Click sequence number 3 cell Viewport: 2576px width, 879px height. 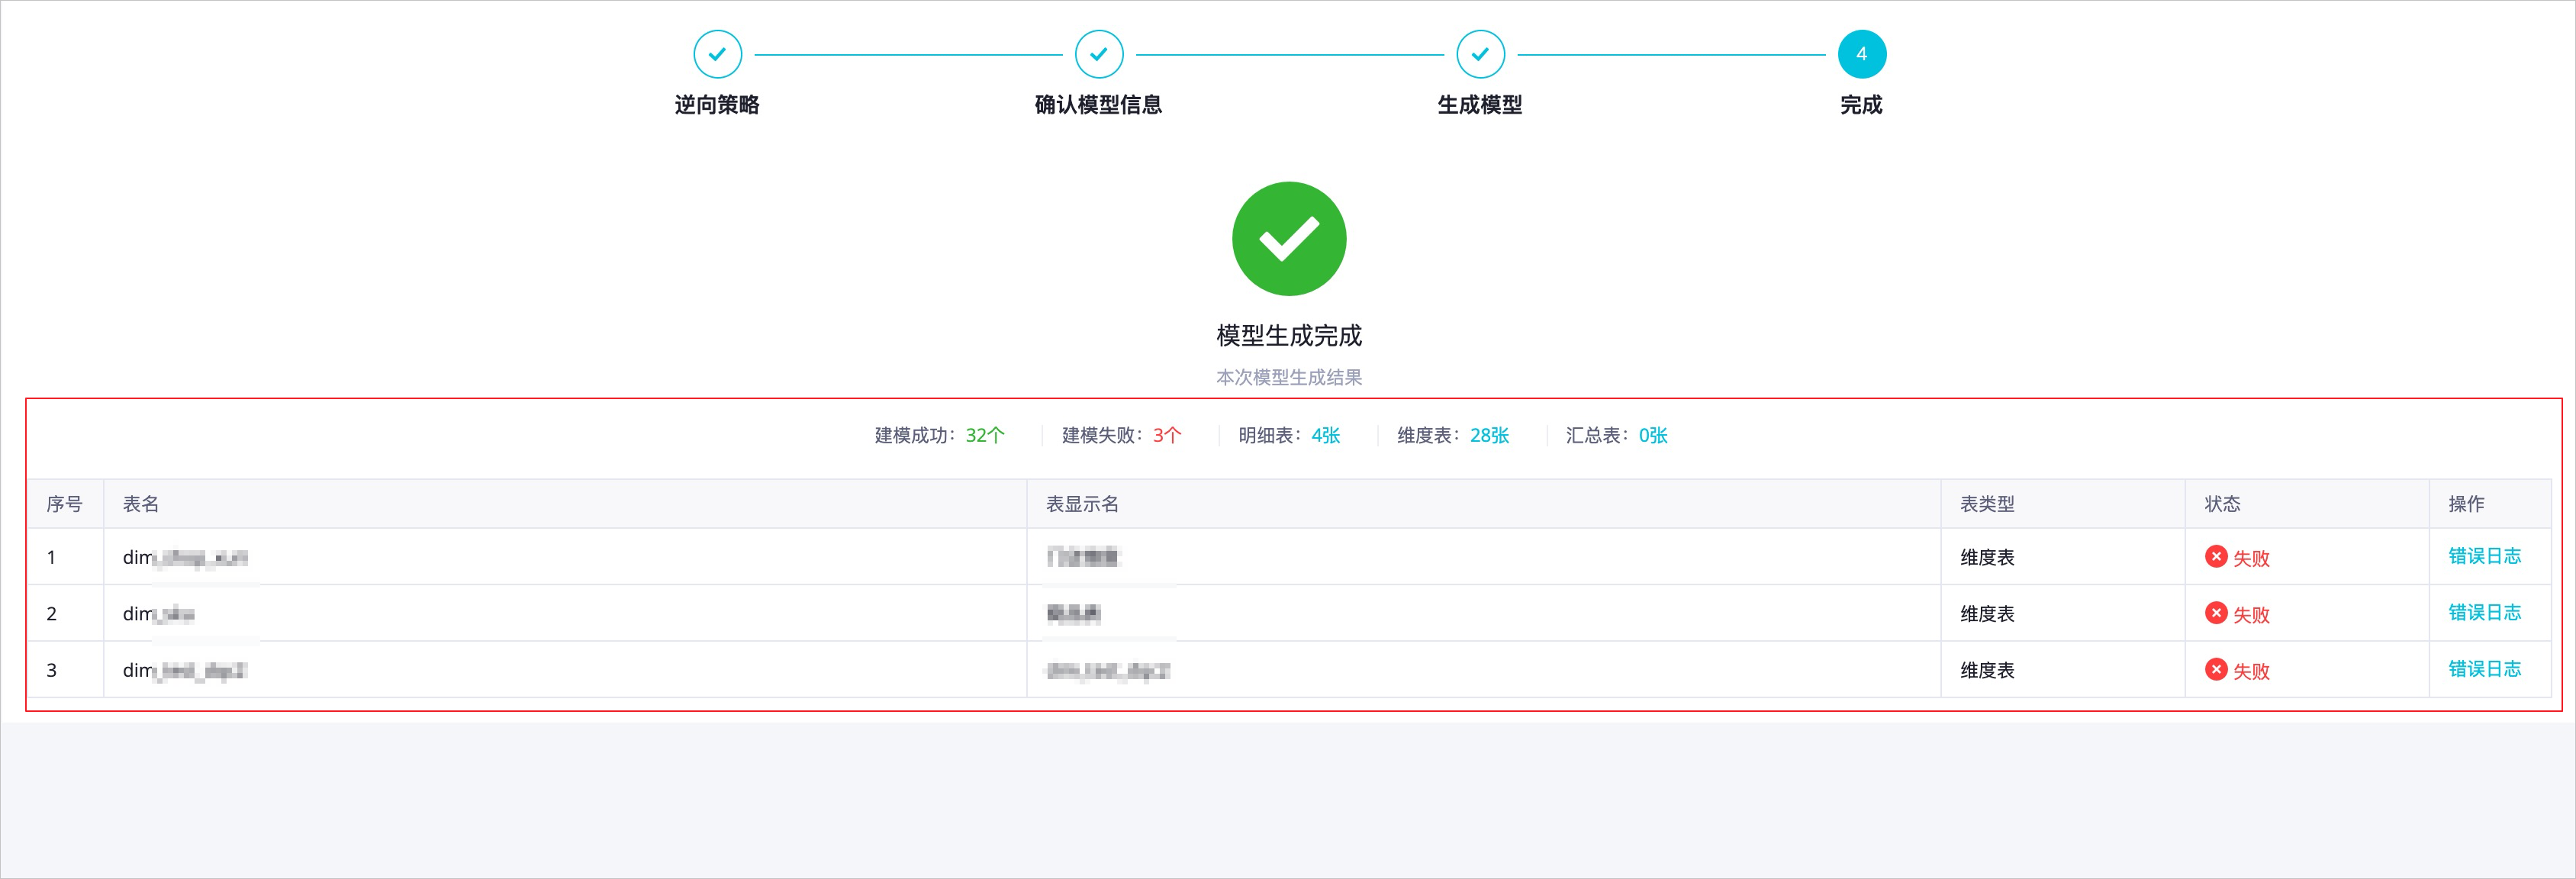click(65, 670)
